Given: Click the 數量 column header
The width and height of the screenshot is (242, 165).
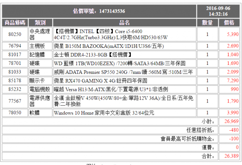Looking at the screenshot, I should point(207,23).
